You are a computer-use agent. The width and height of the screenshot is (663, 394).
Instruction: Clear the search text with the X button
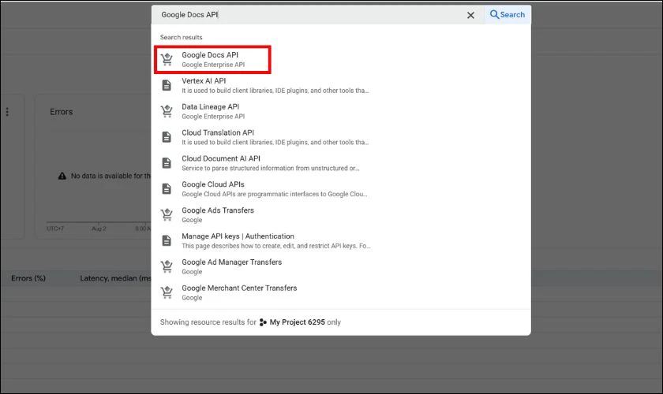(x=470, y=15)
